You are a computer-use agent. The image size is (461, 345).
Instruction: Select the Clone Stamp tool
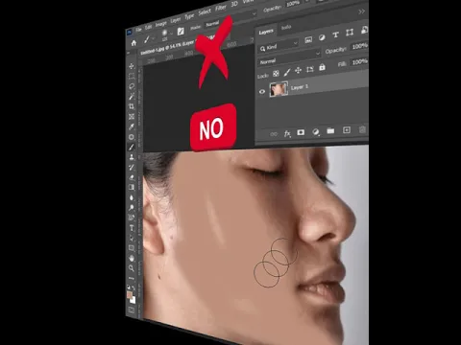[x=132, y=157]
